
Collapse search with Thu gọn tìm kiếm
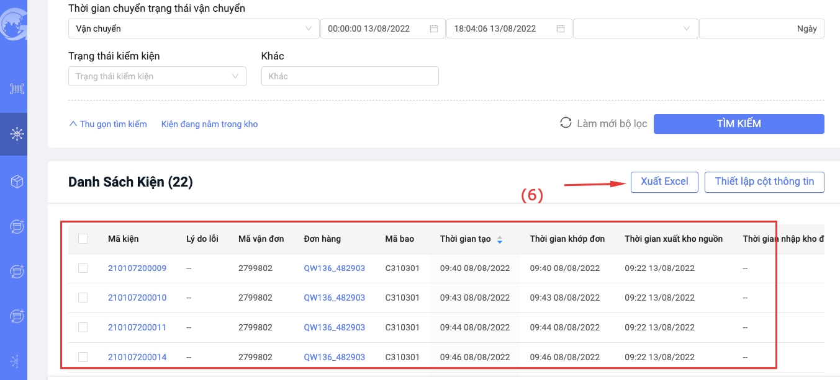click(108, 124)
